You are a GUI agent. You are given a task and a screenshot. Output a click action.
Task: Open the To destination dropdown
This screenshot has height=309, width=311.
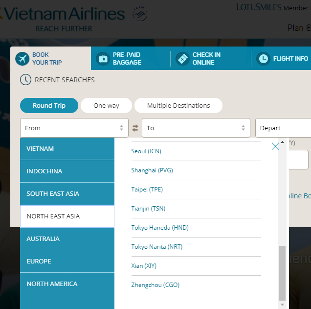pyautogui.click(x=196, y=128)
